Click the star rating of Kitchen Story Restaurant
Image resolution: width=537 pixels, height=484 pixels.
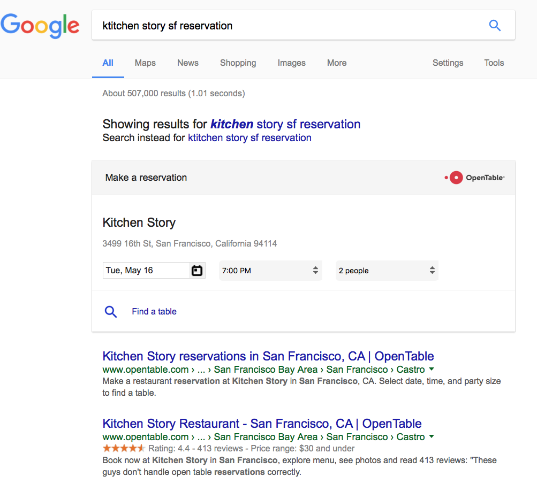[x=124, y=448]
